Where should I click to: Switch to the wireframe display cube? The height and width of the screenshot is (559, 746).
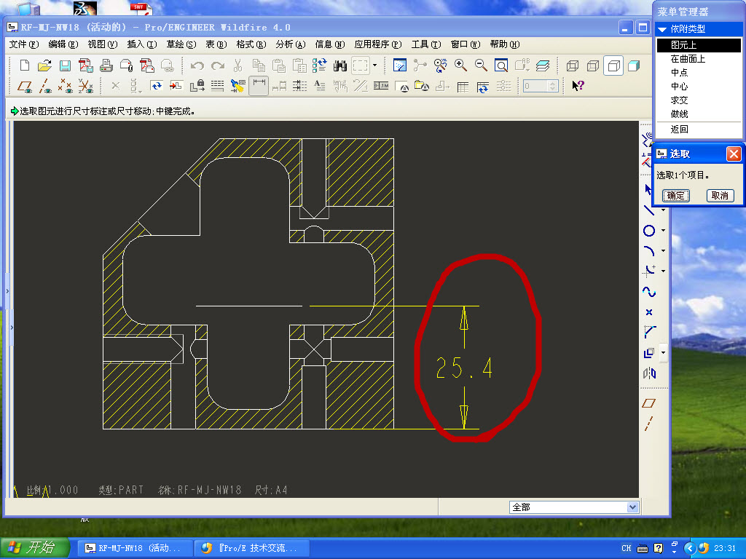coord(573,66)
